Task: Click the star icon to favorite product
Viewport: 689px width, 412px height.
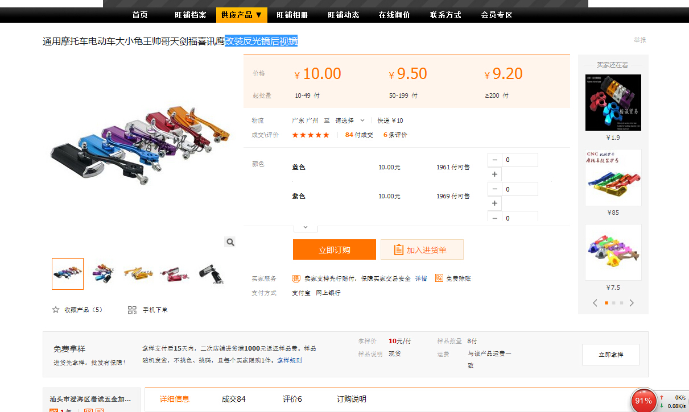Action: tap(56, 310)
